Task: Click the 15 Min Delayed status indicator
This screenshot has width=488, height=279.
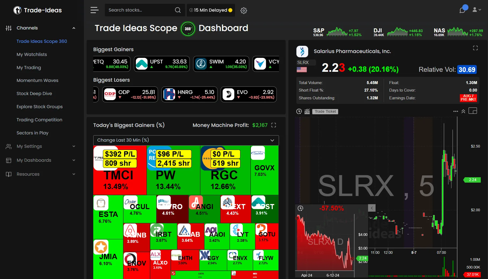Action: coord(211,10)
